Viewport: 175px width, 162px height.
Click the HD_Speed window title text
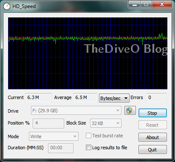pyautogui.click(x=24, y=6)
